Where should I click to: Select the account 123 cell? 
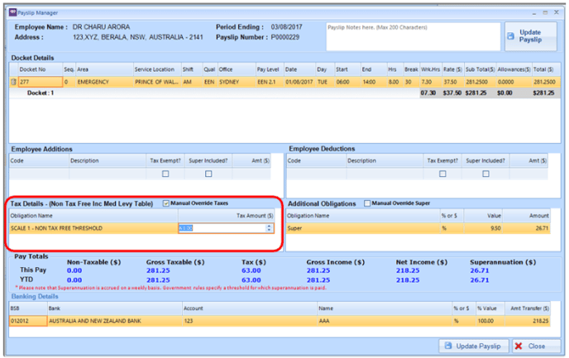point(249,321)
